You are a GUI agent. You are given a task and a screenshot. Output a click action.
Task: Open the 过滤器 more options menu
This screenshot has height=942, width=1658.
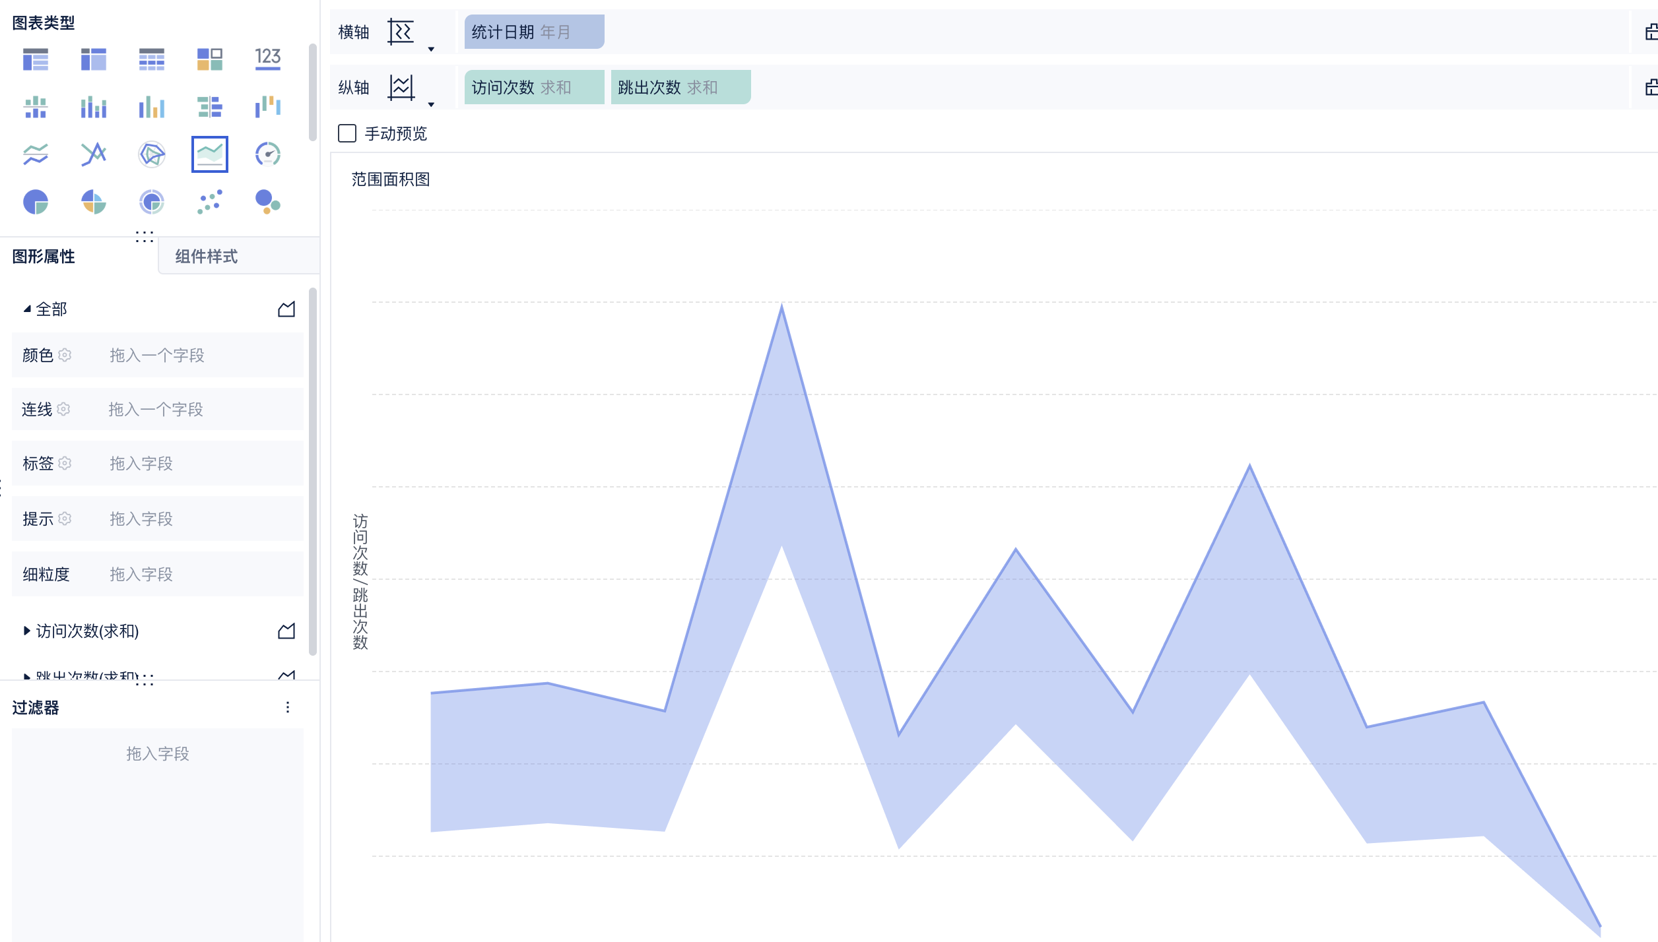coord(288,708)
